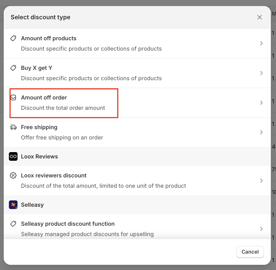Click the delivery truck icon for Free shipping
Screen dimensions: 276x270
click(x=13, y=127)
